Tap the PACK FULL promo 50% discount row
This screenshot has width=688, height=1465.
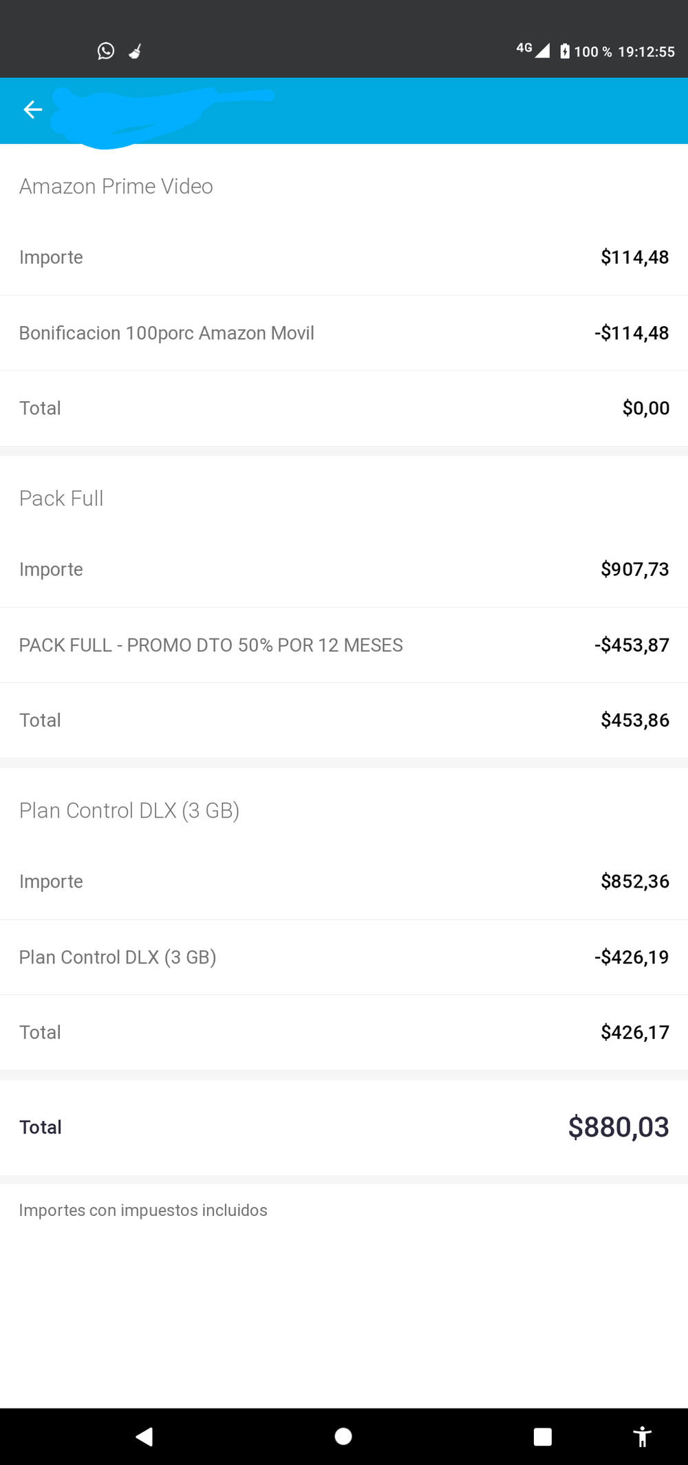(211, 645)
